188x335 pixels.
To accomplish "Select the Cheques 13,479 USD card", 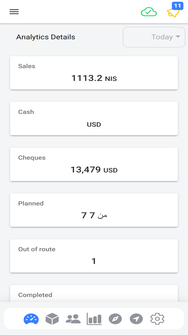I will coord(94,164).
